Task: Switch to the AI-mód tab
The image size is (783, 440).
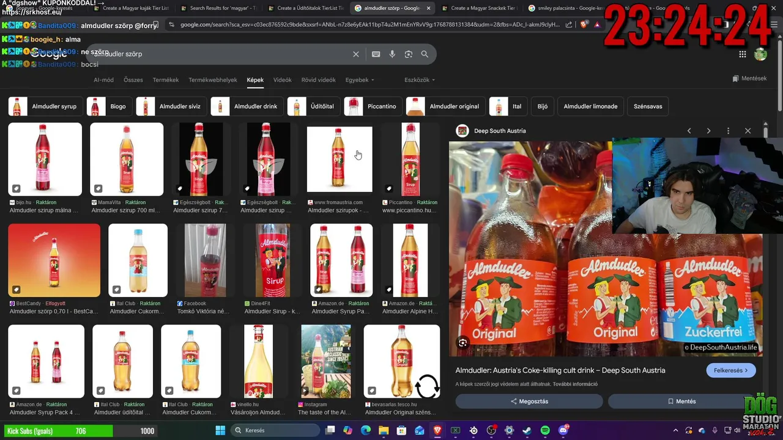Action: [x=103, y=80]
